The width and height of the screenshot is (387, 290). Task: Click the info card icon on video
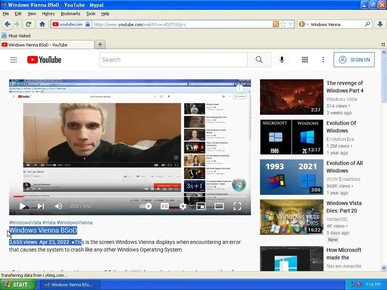click(x=239, y=88)
